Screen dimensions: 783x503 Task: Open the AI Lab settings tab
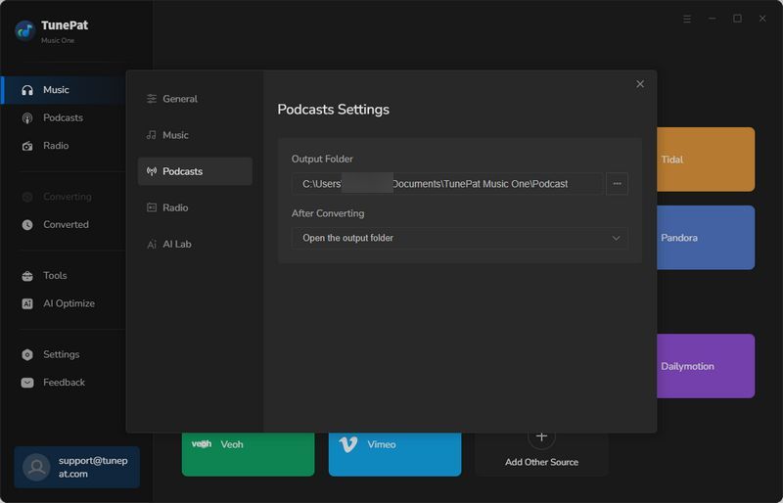point(176,244)
